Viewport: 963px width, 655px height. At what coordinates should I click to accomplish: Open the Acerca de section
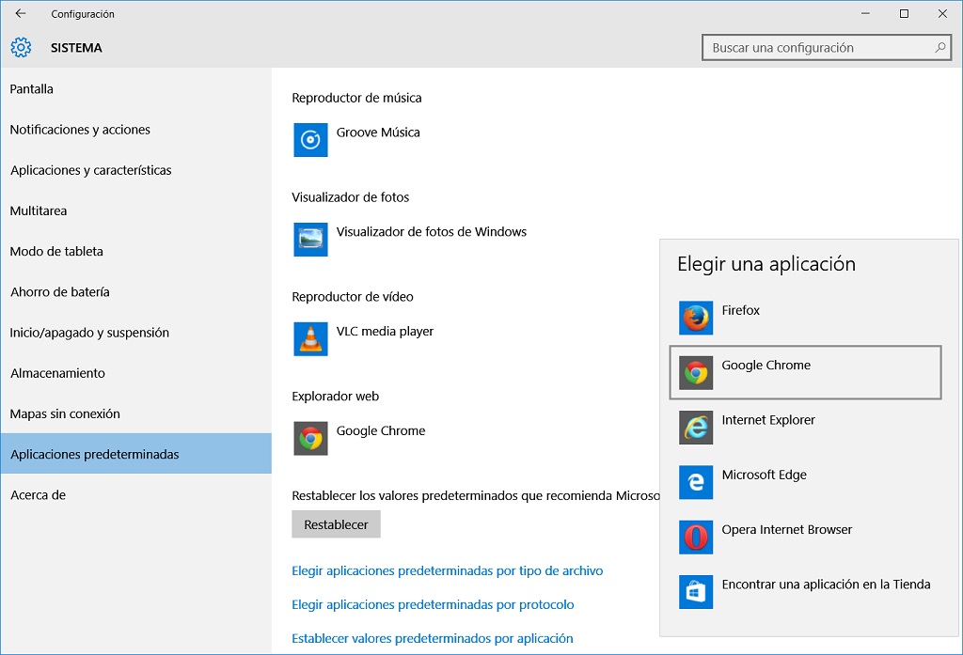(135, 494)
